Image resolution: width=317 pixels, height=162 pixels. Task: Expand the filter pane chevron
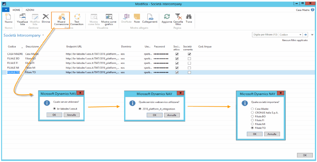[312, 35]
